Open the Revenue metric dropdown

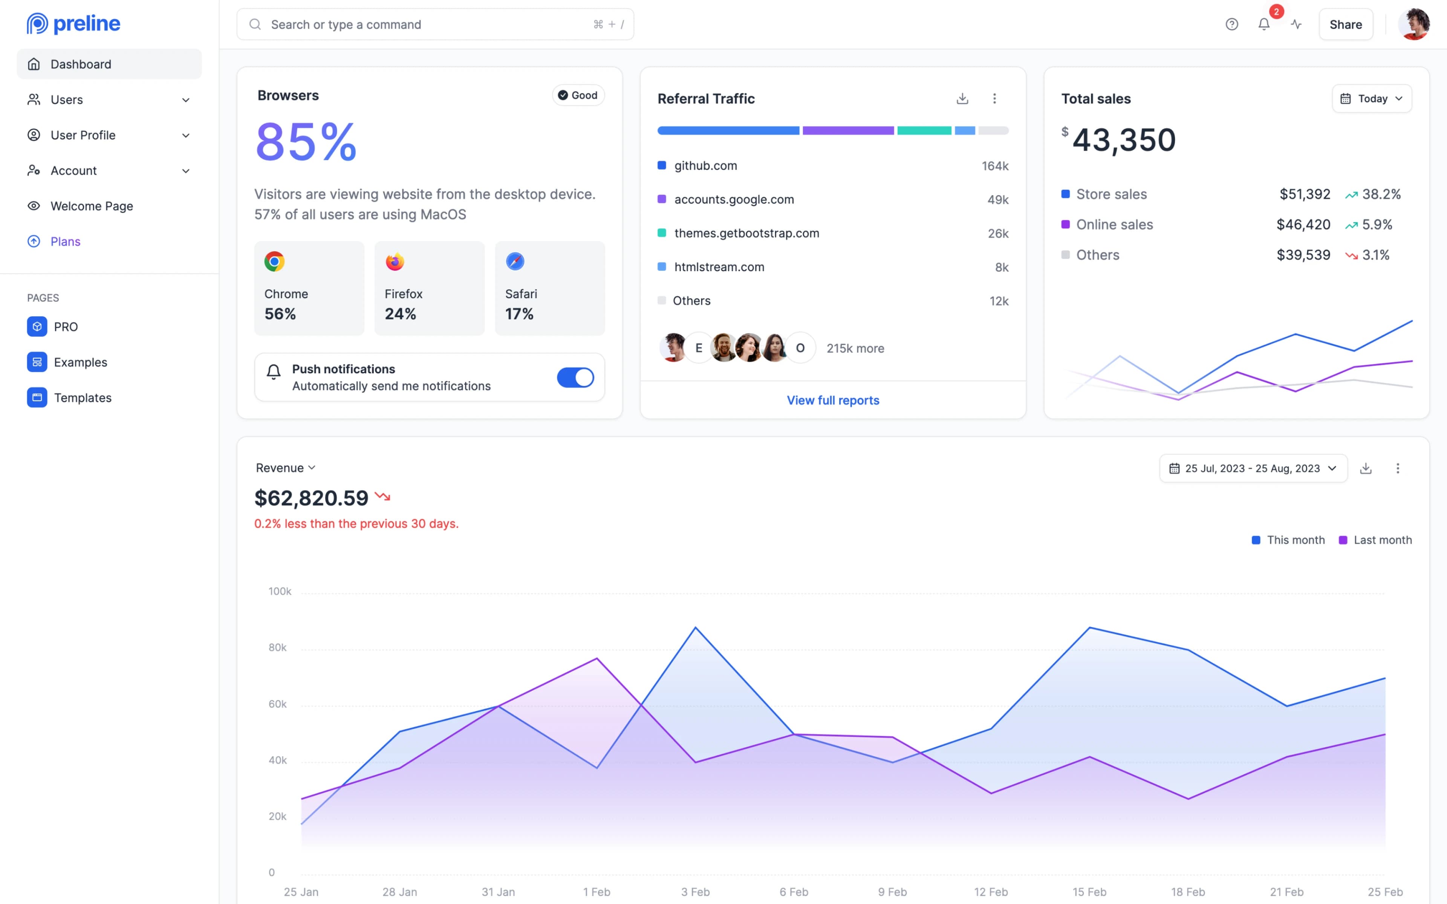click(285, 467)
